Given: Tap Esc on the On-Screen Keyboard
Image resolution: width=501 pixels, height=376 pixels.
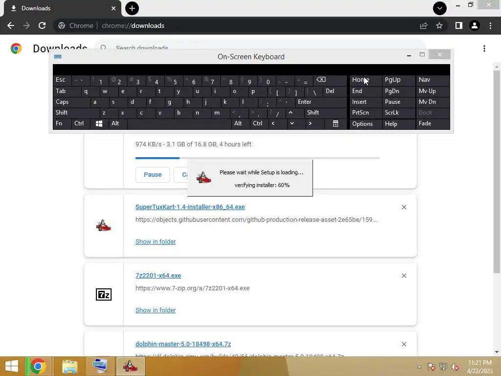Looking at the screenshot, I should pyautogui.click(x=62, y=80).
